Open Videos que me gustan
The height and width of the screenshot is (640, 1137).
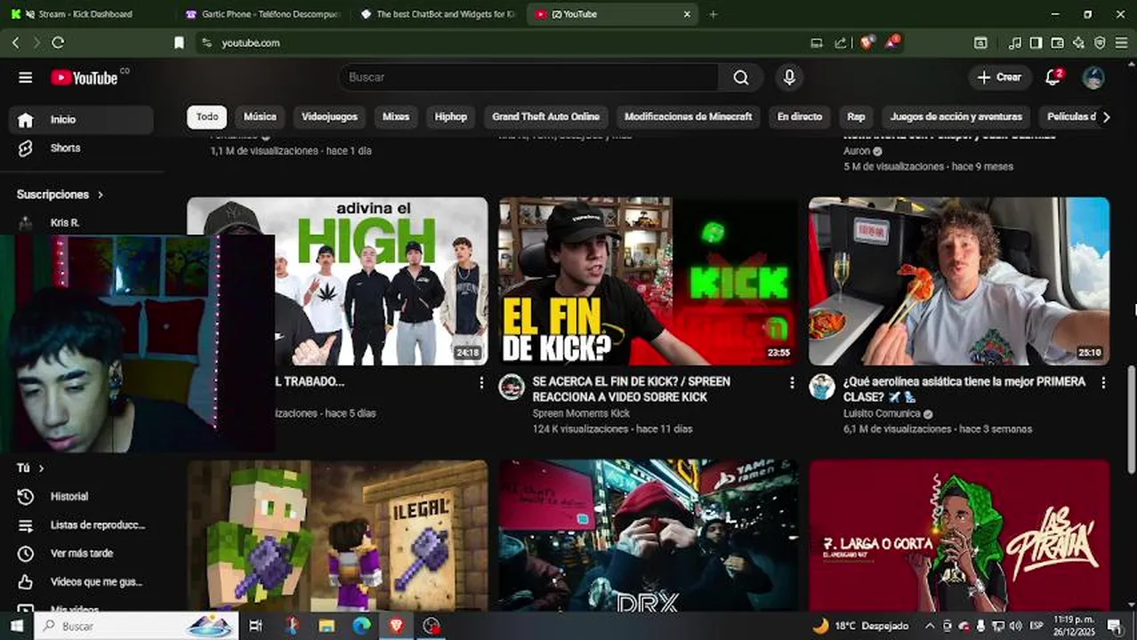81,582
